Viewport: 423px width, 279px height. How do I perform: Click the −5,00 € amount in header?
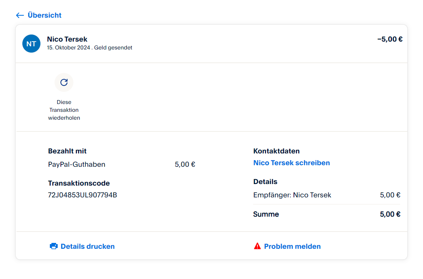tap(390, 39)
